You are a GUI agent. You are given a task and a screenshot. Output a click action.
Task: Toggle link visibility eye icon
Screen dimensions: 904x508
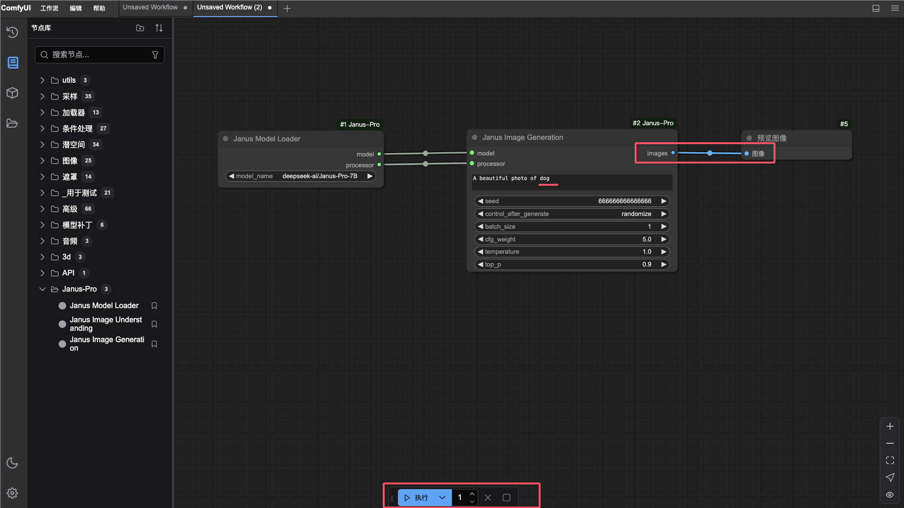(890, 495)
